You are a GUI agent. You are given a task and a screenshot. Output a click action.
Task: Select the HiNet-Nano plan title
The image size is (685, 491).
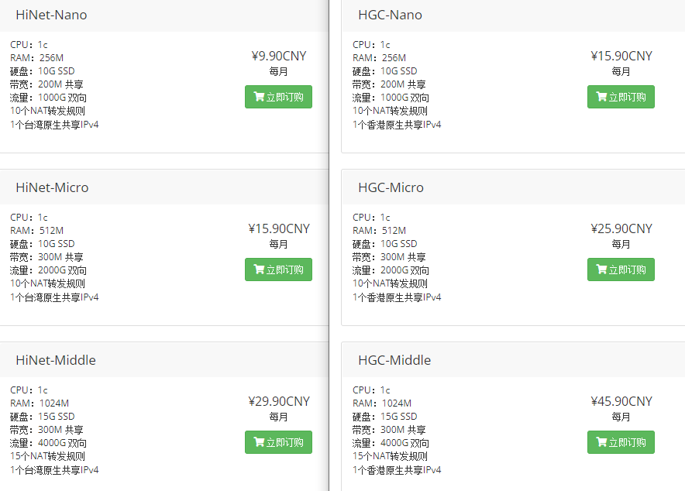(x=51, y=15)
